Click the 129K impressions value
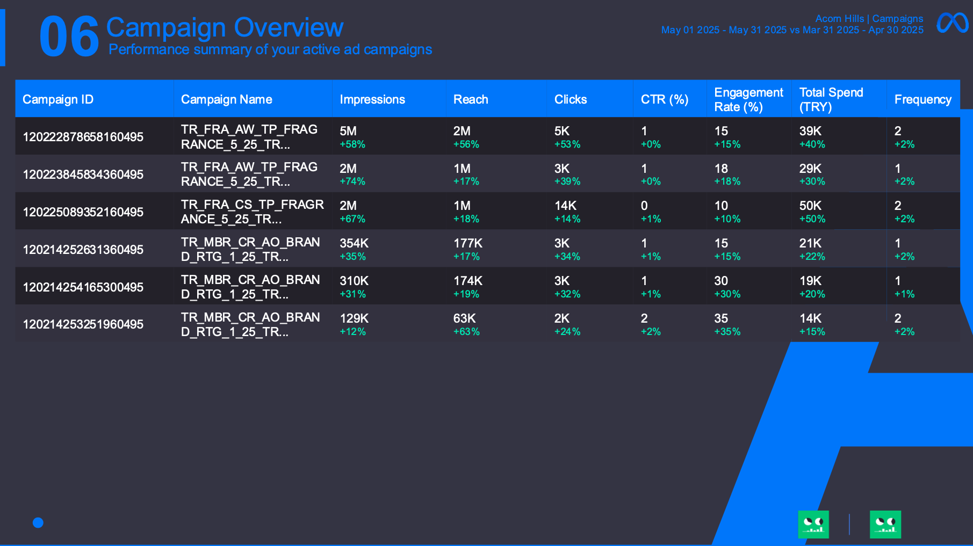 (354, 318)
